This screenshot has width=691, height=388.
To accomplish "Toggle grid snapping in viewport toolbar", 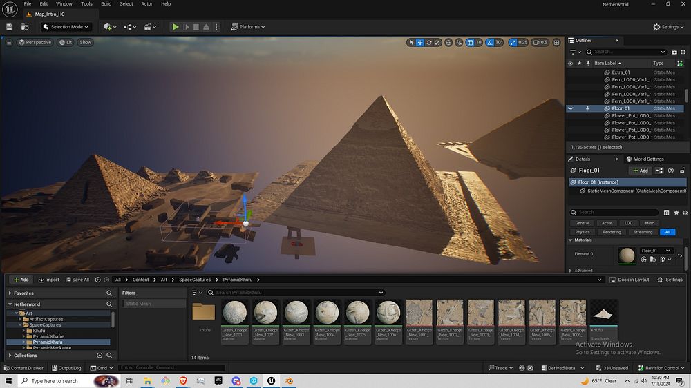I will click(470, 42).
